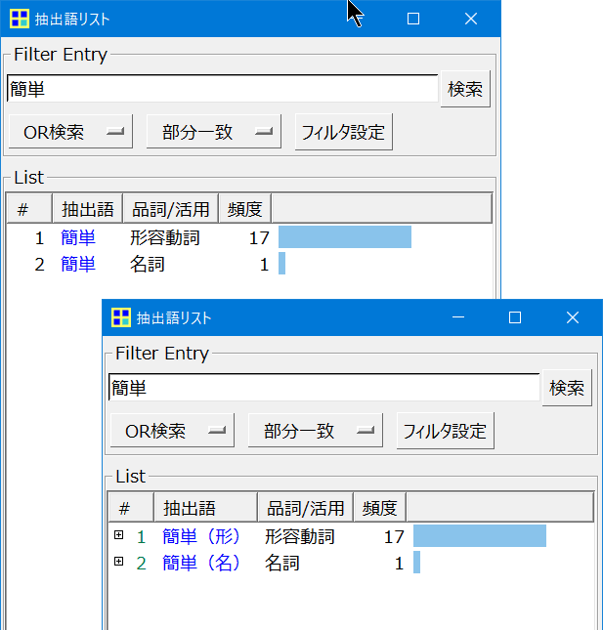The height and width of the screenshot is (630, 603).
Task: Close the back 抽出語リスト window
Action: (471, 19)
